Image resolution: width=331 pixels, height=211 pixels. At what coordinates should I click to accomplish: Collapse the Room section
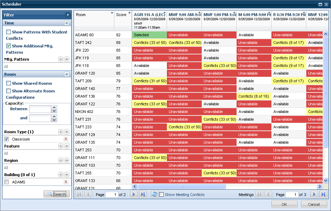coord(67,74)
